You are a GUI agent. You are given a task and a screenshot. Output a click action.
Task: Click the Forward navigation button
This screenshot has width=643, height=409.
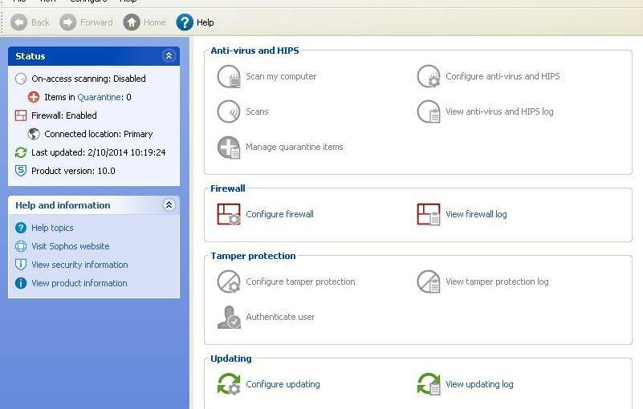pos(86,22)
